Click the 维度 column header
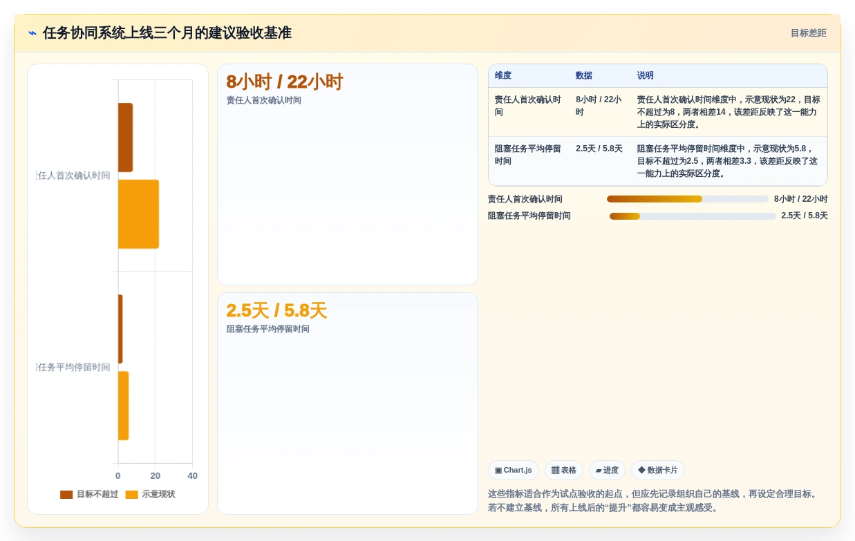The width and height of the screenshot is (855, 541). coord(503,76)
